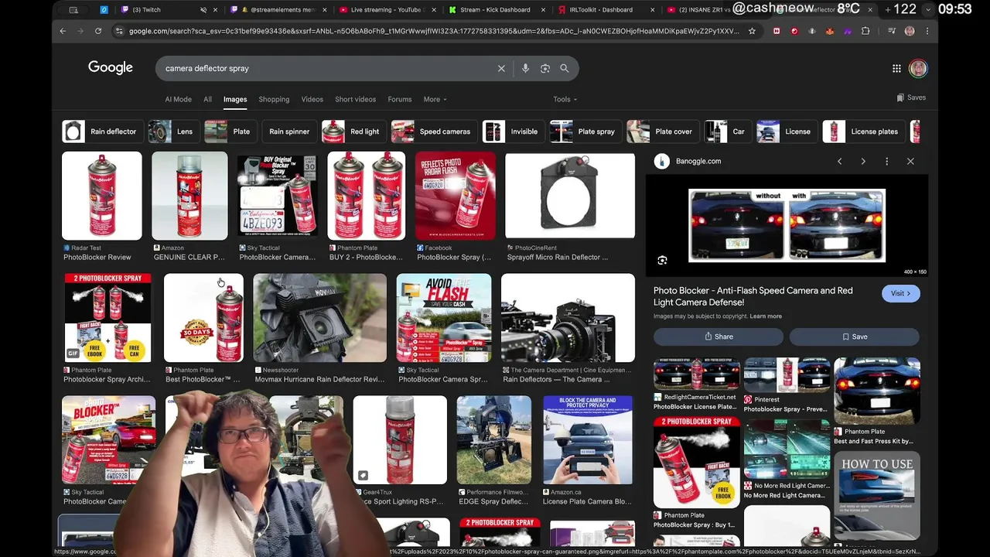The image size is (990, 557).
Task: Filter by License plates chip
Action: [x=863, y=132]
